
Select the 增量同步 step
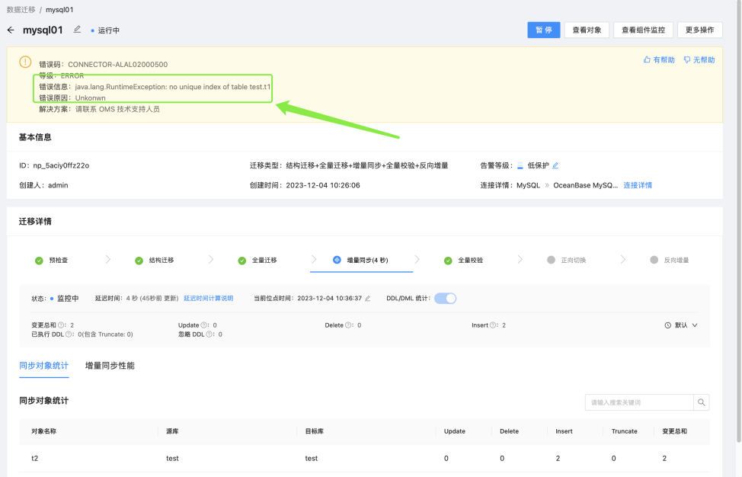[362, 261]
